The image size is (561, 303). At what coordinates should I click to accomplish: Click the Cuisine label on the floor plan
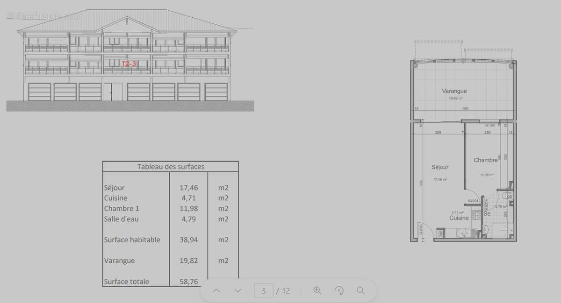point(459,218)
